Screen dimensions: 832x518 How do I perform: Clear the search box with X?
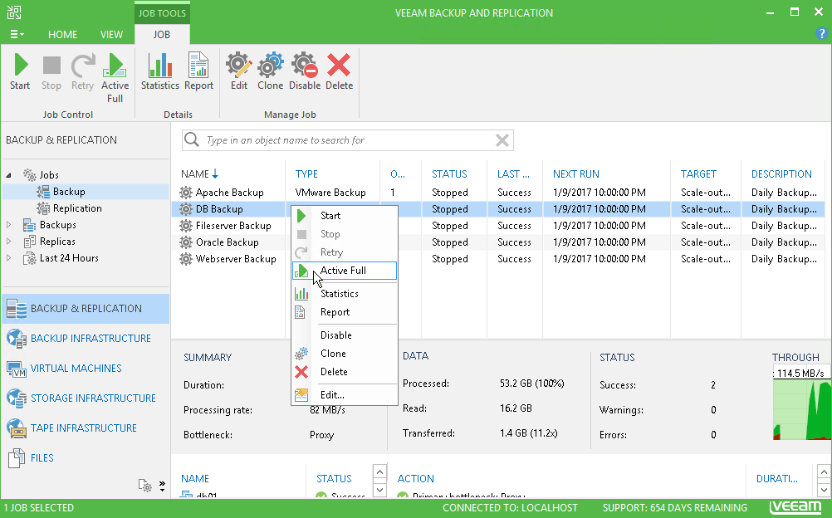tap(502, 140)
